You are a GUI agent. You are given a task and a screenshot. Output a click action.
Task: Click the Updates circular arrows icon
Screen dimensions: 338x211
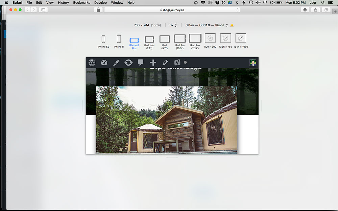[x=128, y=62]
